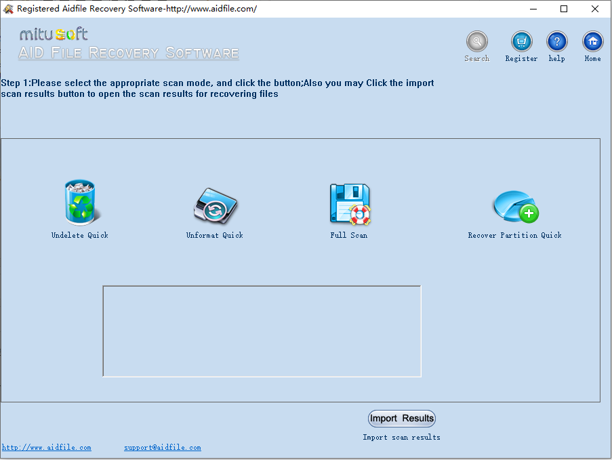This screenshot has height=460, width=612.
Task: Click the mitusoft logo
Action: pos(54,33)
